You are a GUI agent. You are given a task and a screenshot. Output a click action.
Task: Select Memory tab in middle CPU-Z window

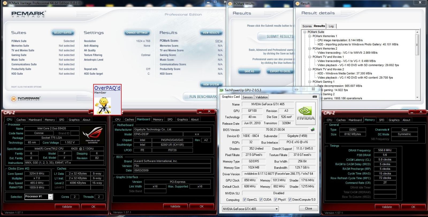pyautogui.click(x=158, y=120)
